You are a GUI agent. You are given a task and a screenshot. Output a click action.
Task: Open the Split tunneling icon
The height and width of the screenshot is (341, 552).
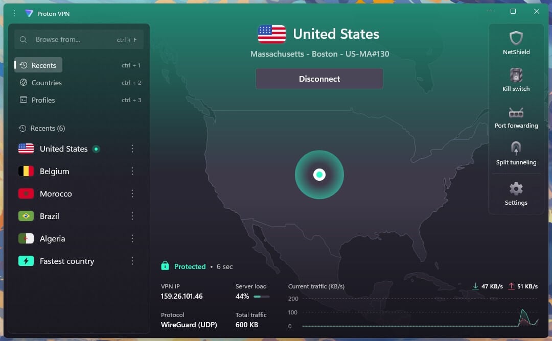coord(516,148)
